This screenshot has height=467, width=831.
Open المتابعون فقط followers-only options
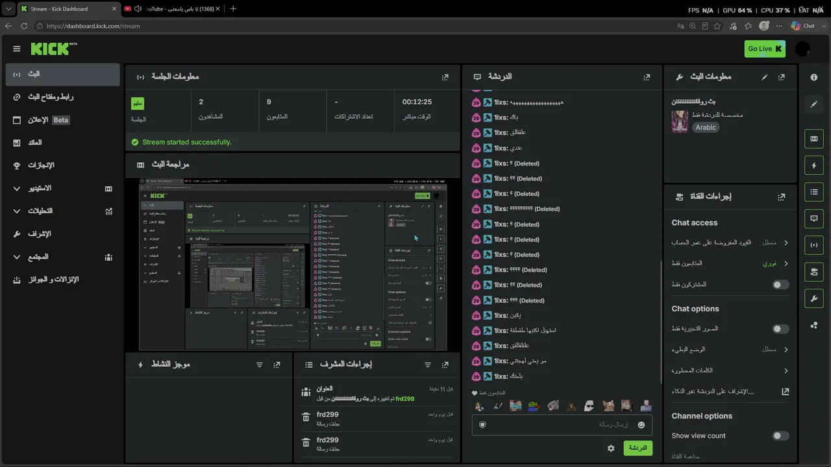coord(730,263)
